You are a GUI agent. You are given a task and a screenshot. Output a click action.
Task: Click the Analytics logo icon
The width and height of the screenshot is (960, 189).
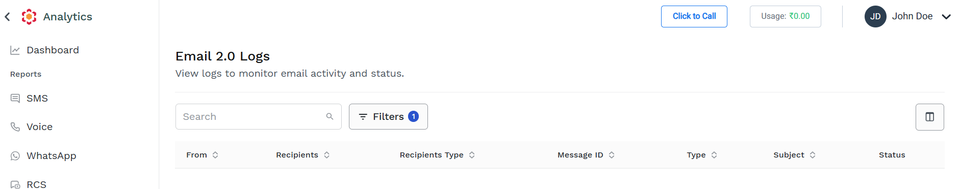coord(29,17)
